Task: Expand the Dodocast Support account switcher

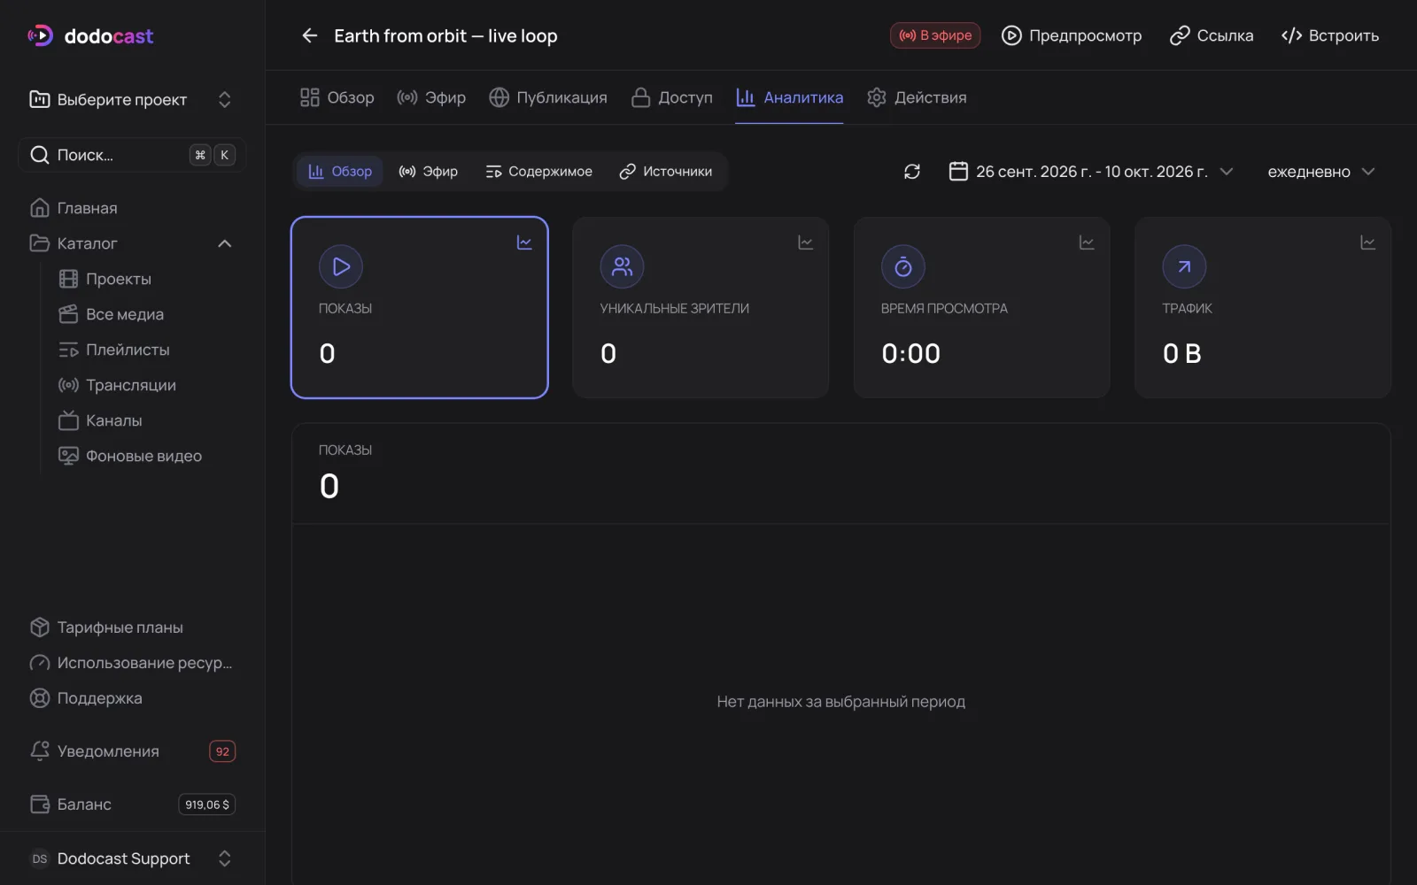Action: coord(132,858)
